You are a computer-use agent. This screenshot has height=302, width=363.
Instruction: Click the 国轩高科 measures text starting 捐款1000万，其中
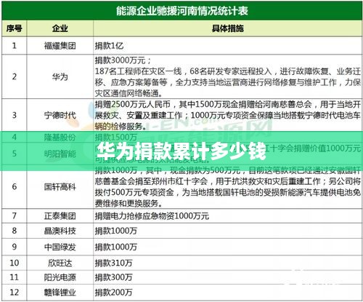[x=227, y=187]
